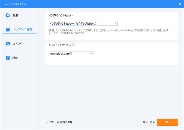Click the インテリジェントセクター section heading
This screenshot has height=130, width=184.
click(x=61, y=16)
